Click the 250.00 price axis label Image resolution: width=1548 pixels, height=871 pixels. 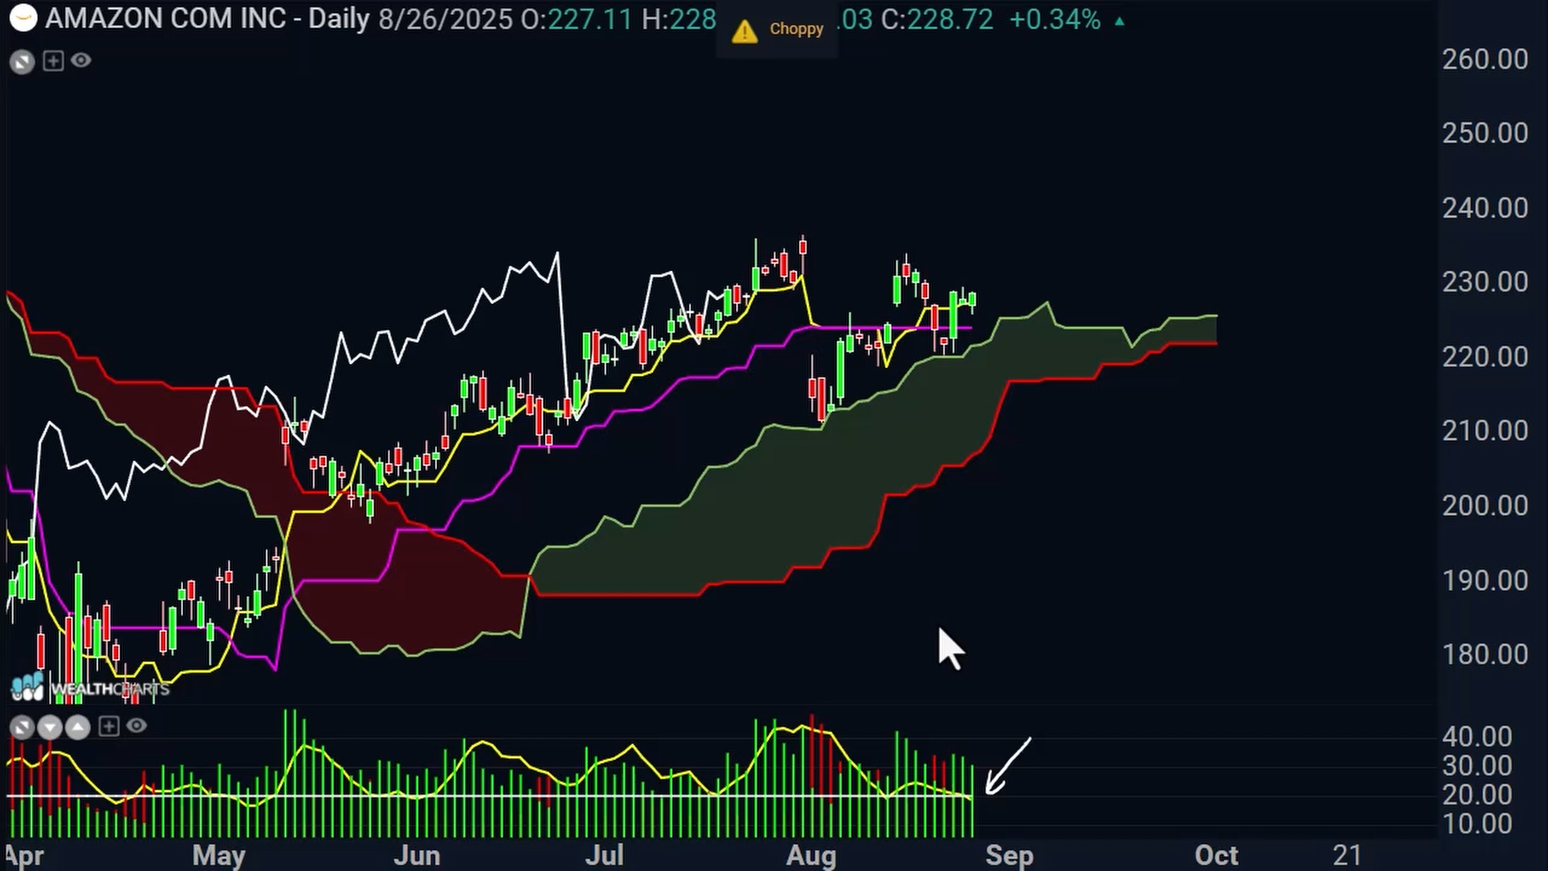click(x=1485, y=133)
